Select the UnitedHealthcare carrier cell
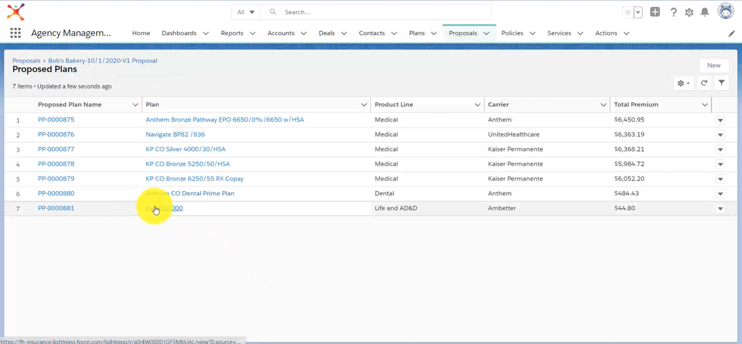742x344 pixels. coord(513,134)
